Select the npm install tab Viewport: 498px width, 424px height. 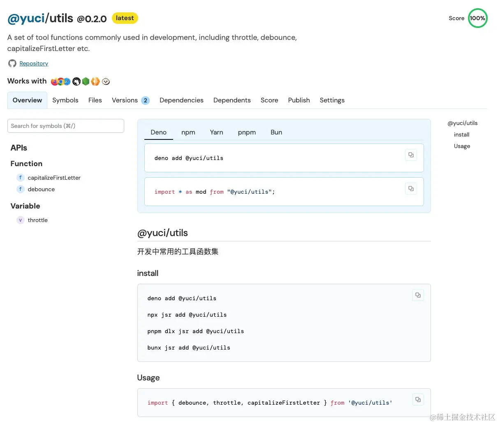[x=188, y=132]
